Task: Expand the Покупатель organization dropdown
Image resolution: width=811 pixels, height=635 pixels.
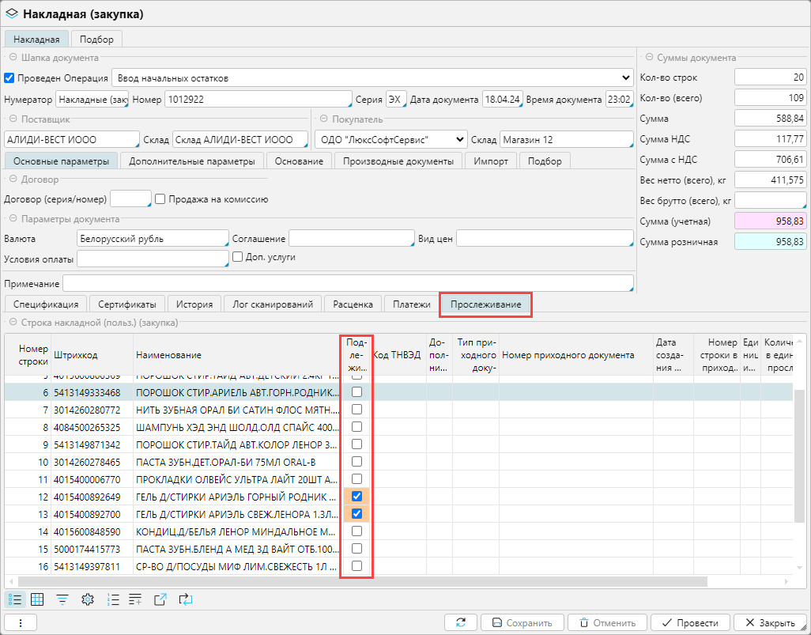Action: [x=460, y=140]
